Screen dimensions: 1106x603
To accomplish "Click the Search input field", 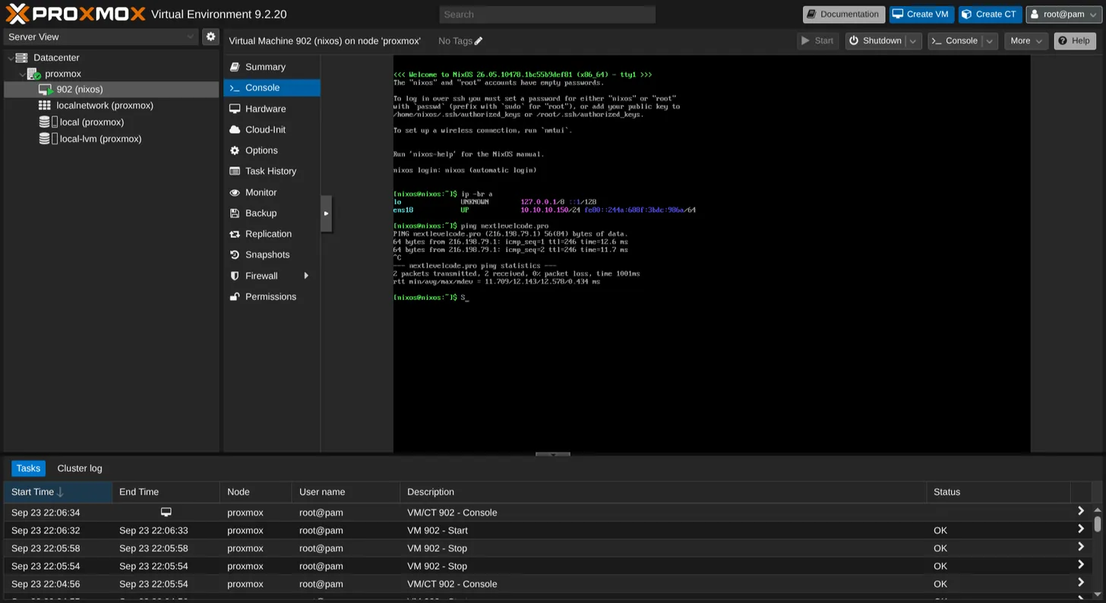I will tap(547, 14).
